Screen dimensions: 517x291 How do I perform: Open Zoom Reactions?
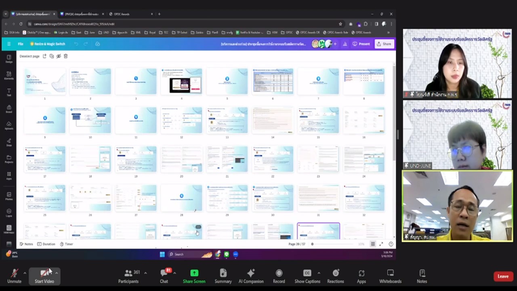335,276
